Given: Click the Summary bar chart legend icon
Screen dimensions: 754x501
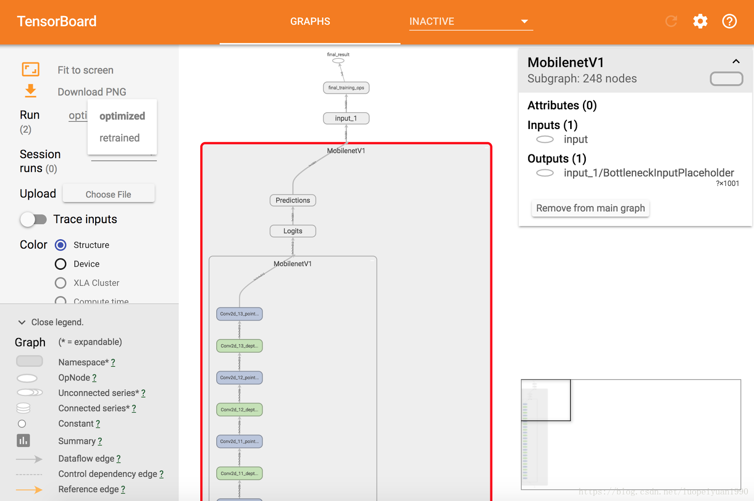Looking at the screenshot, I should click(23, 441).
